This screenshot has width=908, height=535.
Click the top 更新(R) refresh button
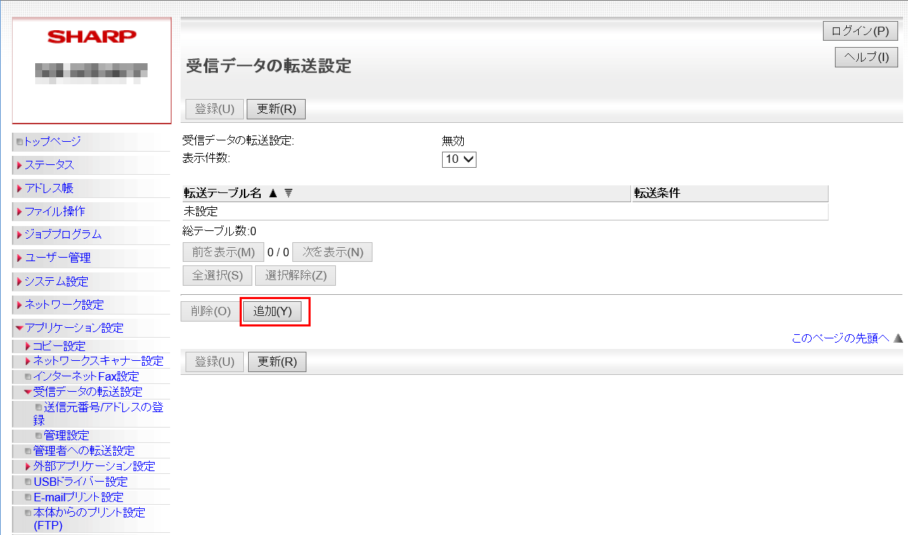[276, 109]
